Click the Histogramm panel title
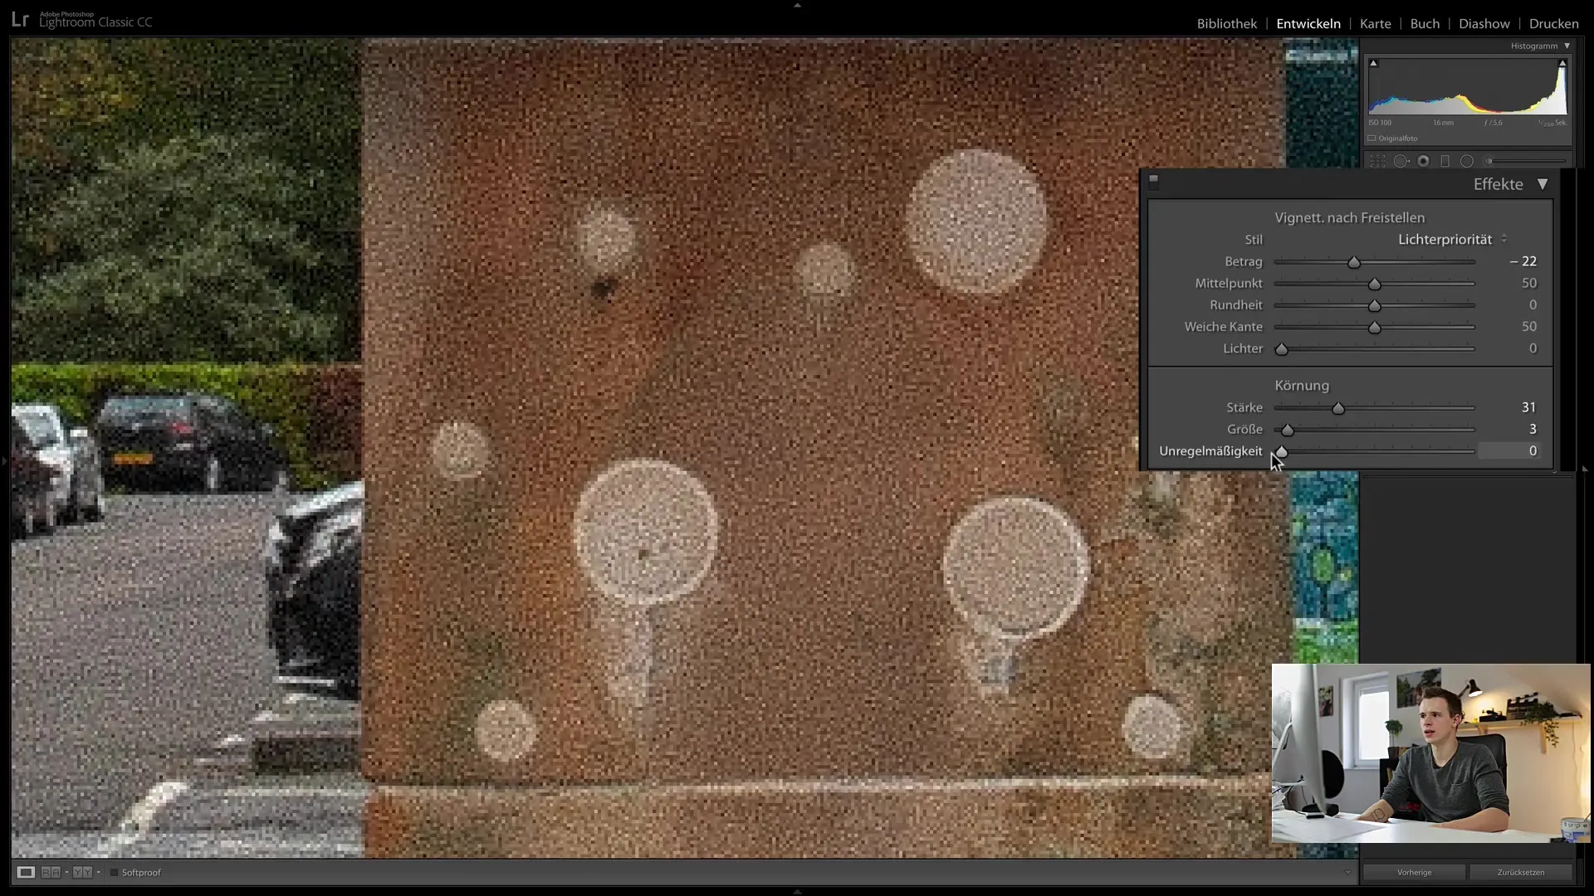 [1533, 46]
